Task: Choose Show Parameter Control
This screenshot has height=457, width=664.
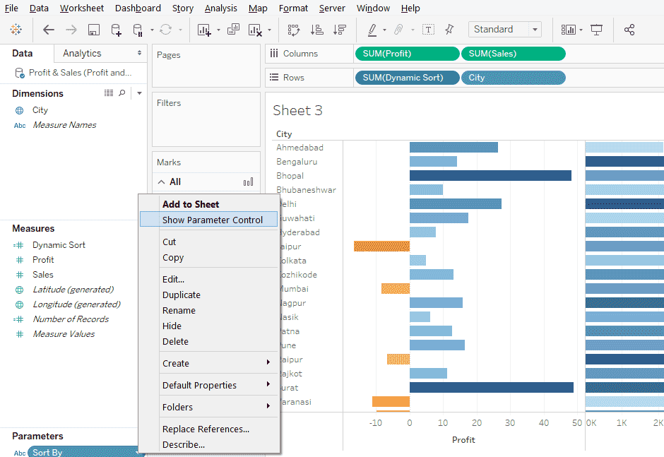Action: coord(209,220)
